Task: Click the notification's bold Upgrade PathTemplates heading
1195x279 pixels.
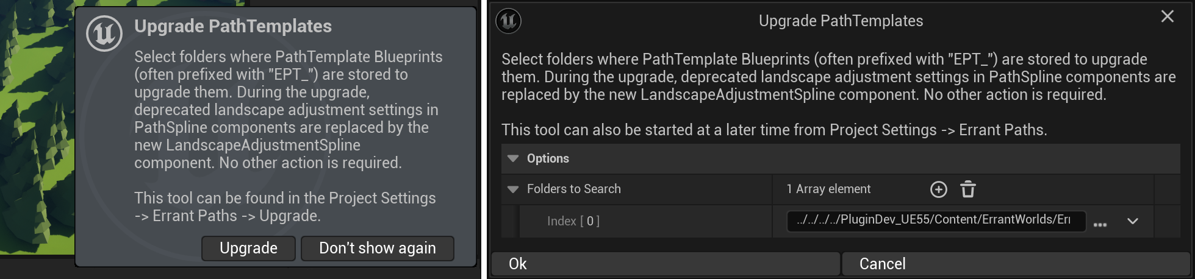Action: click(233, 26)
